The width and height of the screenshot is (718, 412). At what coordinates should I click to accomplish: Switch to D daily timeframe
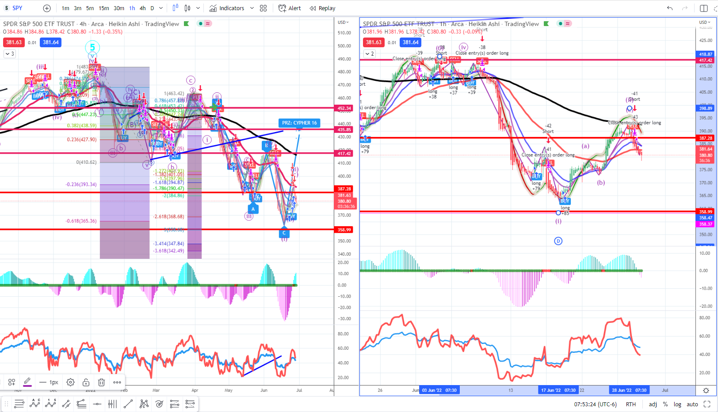click(x=152, y=8)
